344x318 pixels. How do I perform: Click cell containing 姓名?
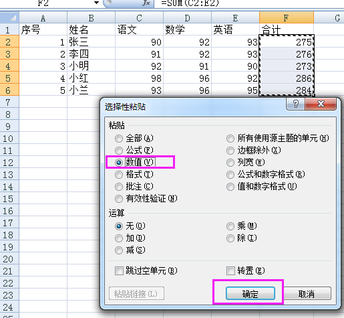(91, 29)
